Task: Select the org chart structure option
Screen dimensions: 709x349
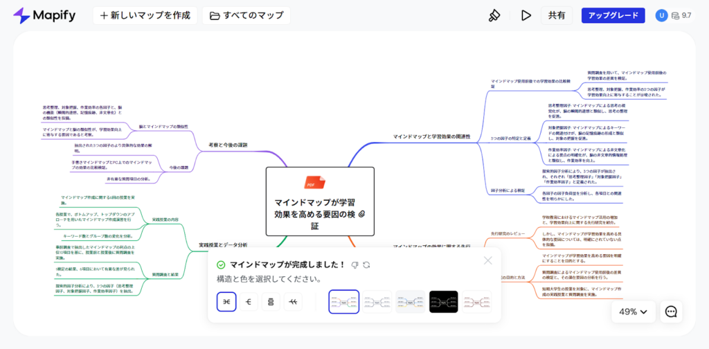Action: [x=271, y=302]
